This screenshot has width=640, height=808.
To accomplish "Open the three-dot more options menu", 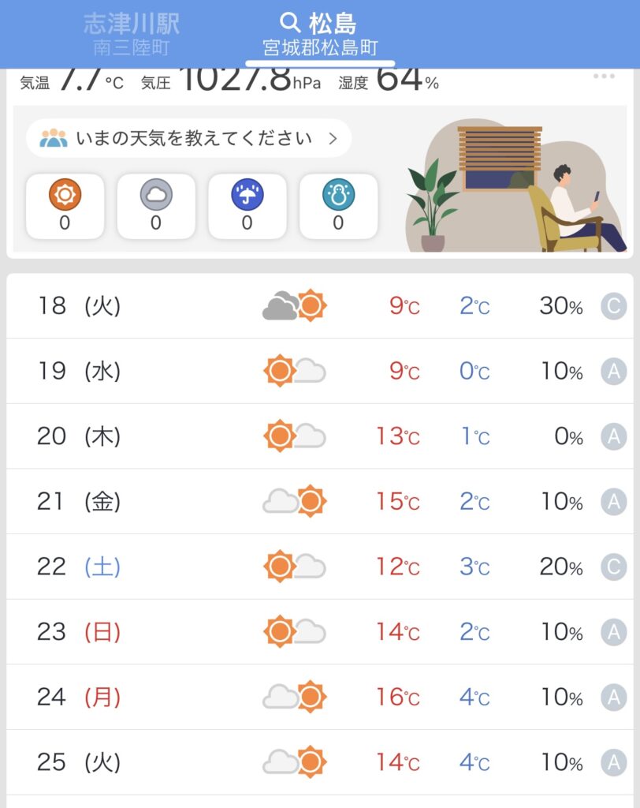I will (x=604, y=77).
